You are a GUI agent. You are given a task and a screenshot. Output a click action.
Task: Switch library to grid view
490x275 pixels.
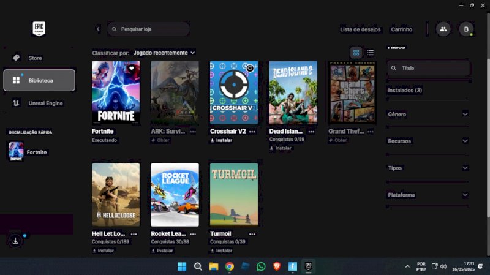(x=356, y=53)
